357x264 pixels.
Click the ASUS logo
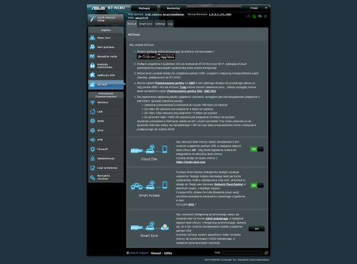pos(98,8)
